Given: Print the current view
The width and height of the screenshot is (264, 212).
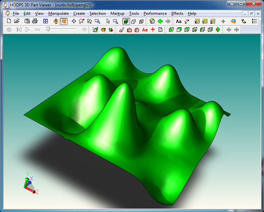Looking at the screenshot, I should [35, 21].
